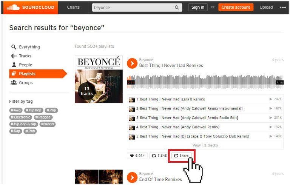Screen dimensions: 290x185
Task: Click the magnifier search icon
Action: coord(177,8)
